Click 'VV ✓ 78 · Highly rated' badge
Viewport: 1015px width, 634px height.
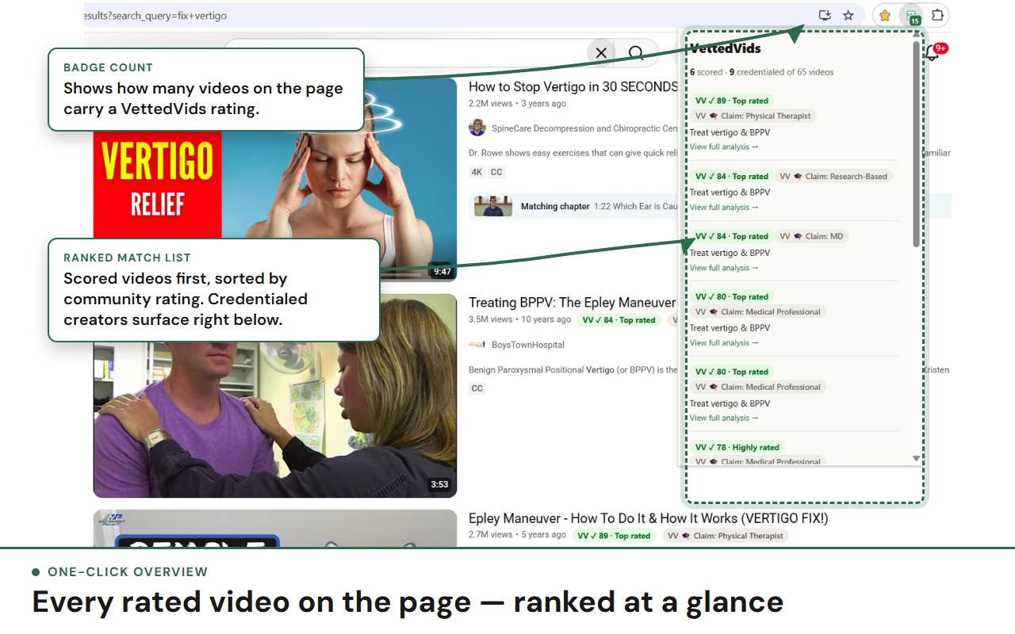(737, 447)
